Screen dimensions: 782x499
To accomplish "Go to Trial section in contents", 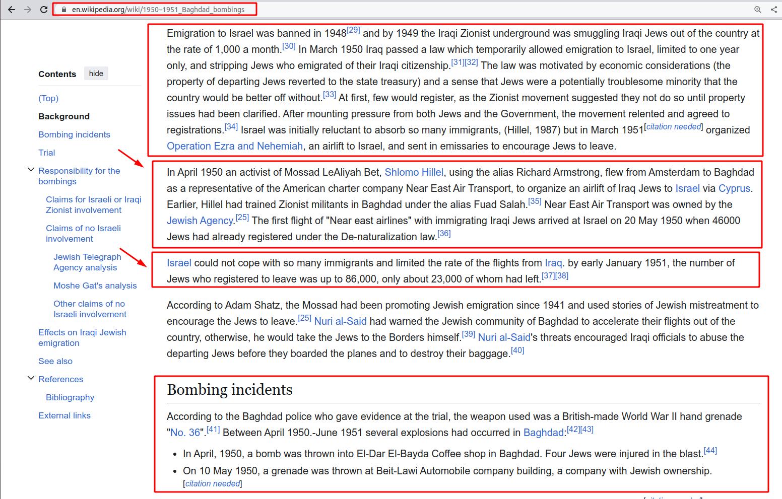I will coord(47,153).
